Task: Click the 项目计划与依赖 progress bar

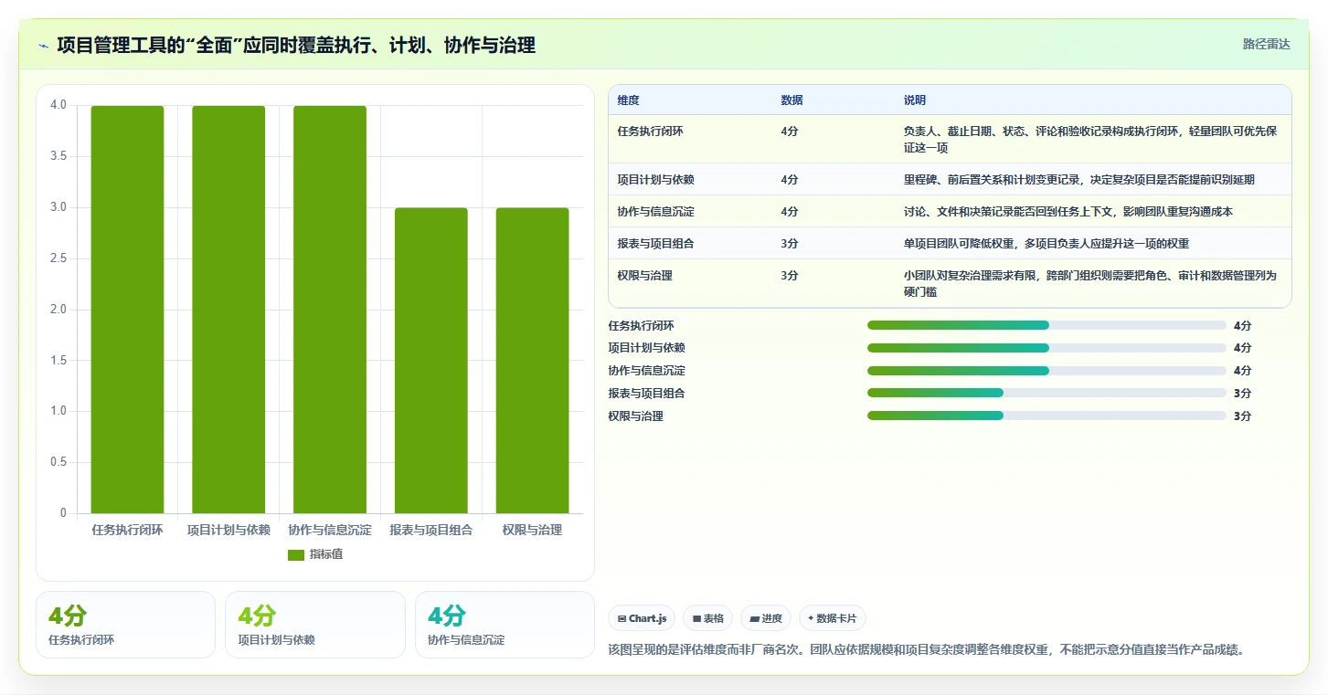Action: click(x=1046, y=348)
